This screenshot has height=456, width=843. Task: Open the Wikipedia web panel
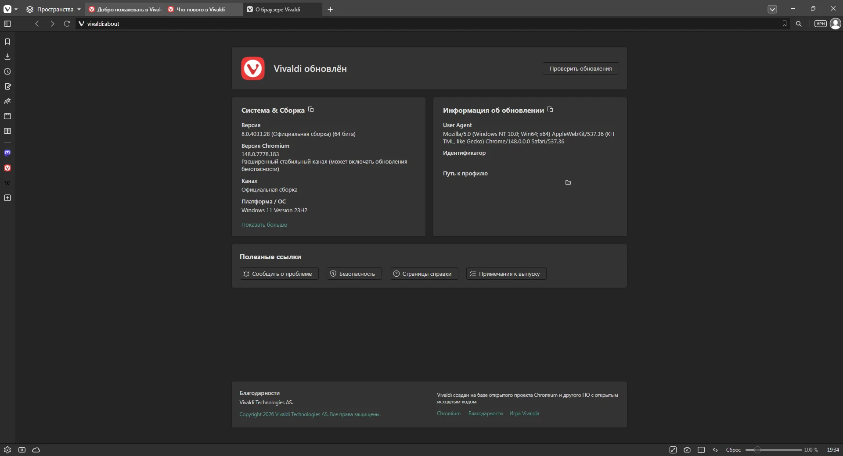[x=7, y=183]
